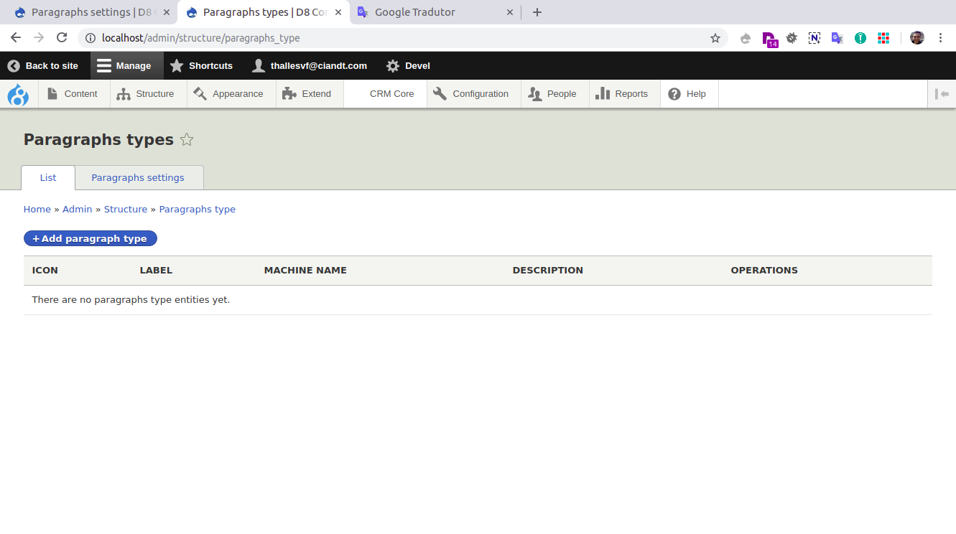This screenshot has width=956, height=534.
Task: Switch to the Google Tradutor browser tab
Action: (x=414, y=12)
